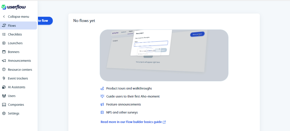290x131 pixels.
Task: Click the Checklists list icon
Action: (x=4, y=34)
